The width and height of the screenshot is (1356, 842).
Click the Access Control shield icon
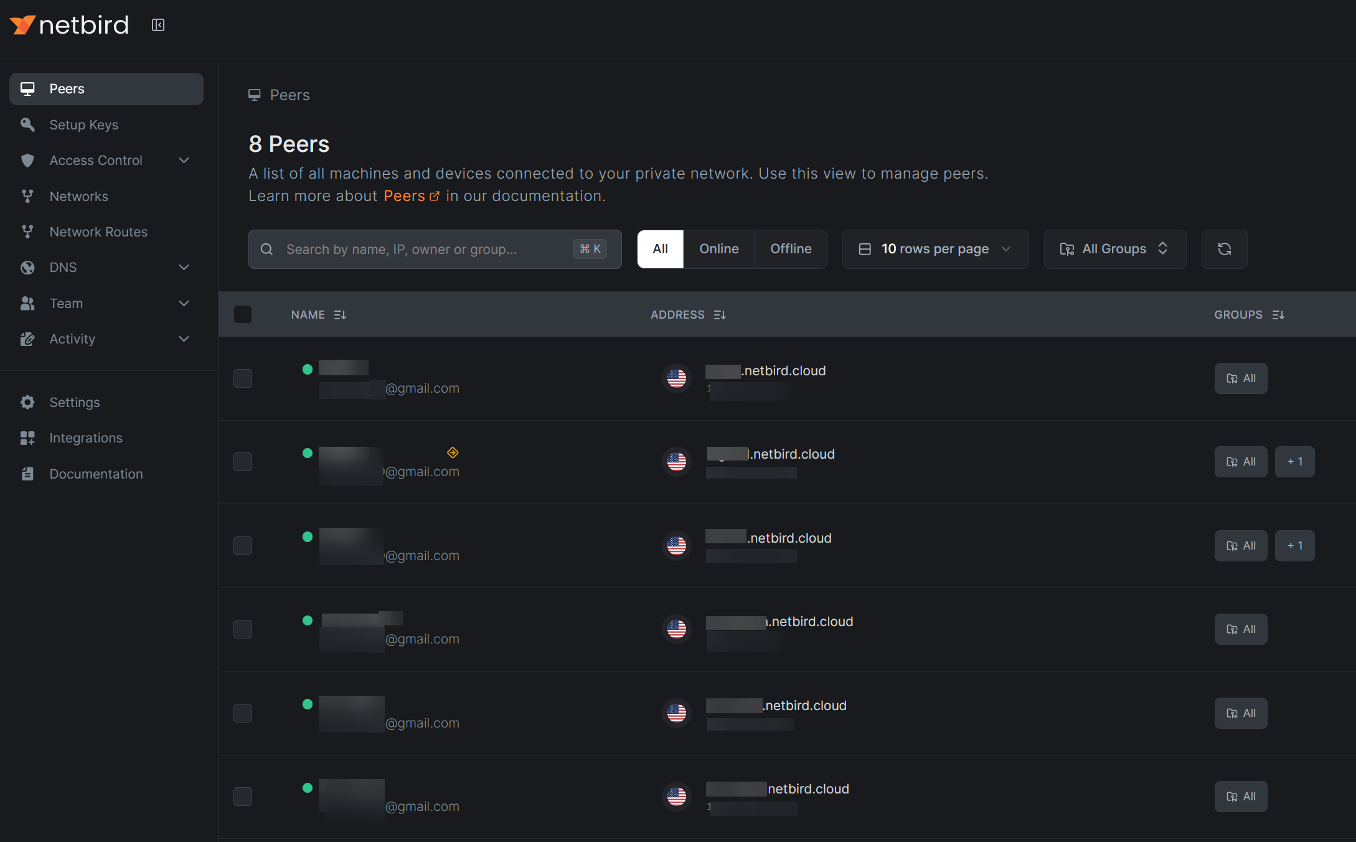(27, 161)
